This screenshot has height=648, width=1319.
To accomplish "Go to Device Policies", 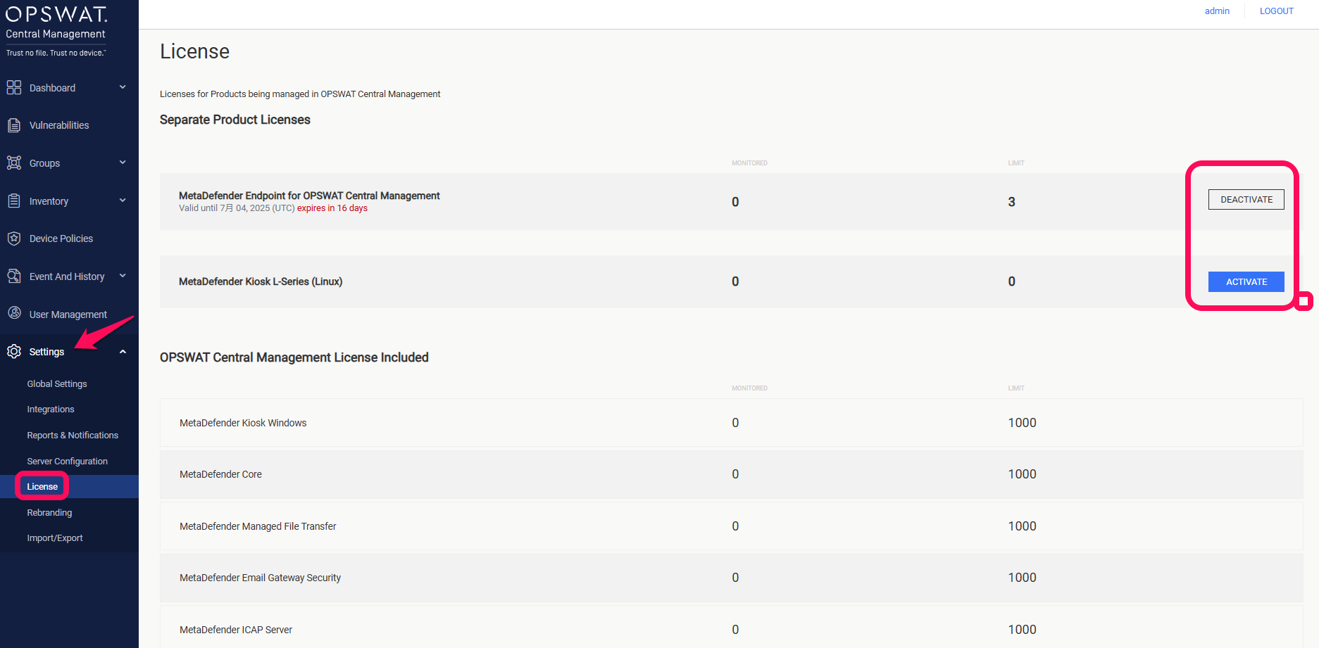I will tap(61, 239).
